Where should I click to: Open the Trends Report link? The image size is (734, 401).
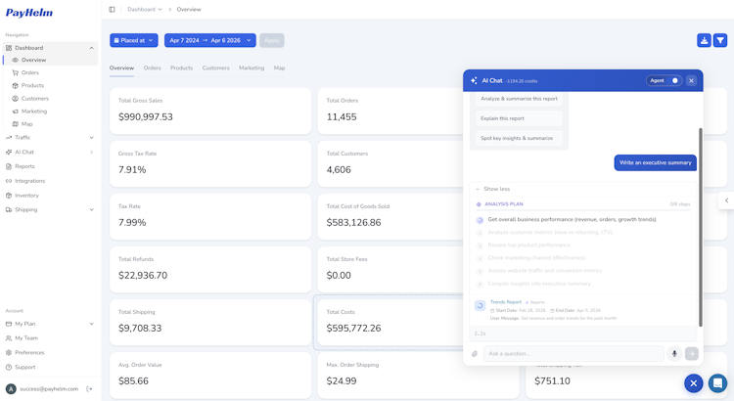click(x=506, y=302)
